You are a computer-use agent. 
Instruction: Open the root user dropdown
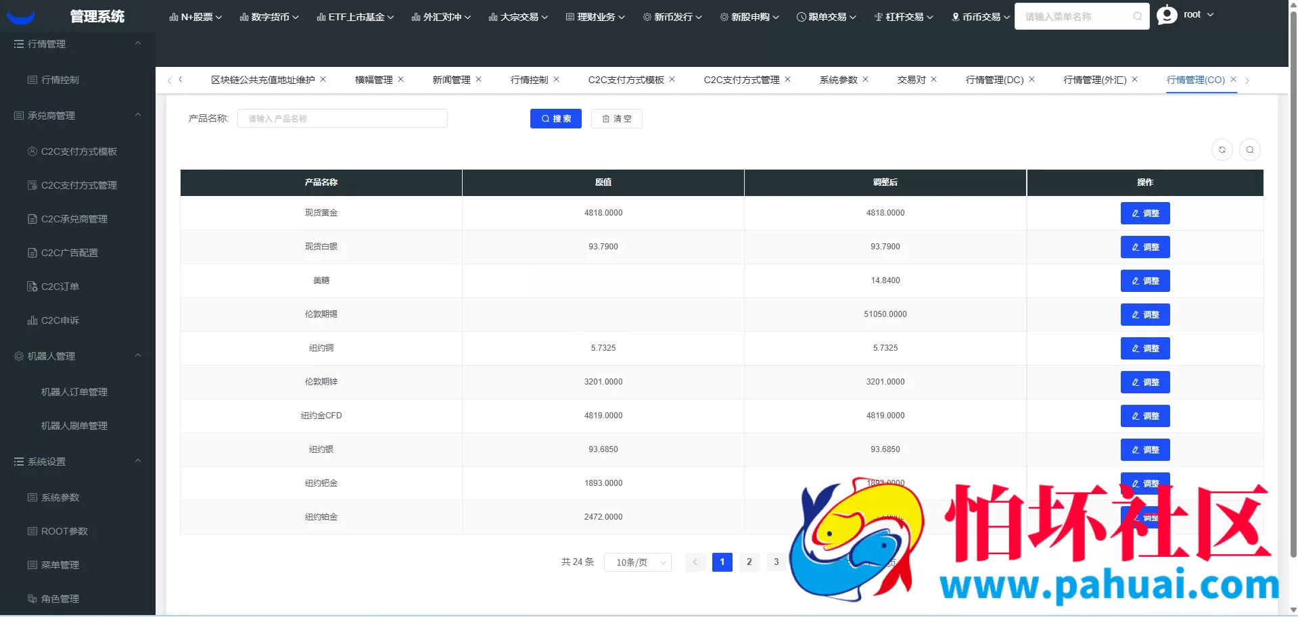click(1199, 14)
